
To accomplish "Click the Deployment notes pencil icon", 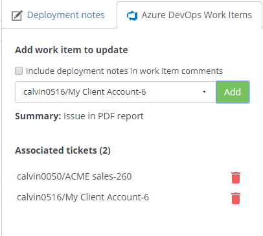I will pos(17,16).
